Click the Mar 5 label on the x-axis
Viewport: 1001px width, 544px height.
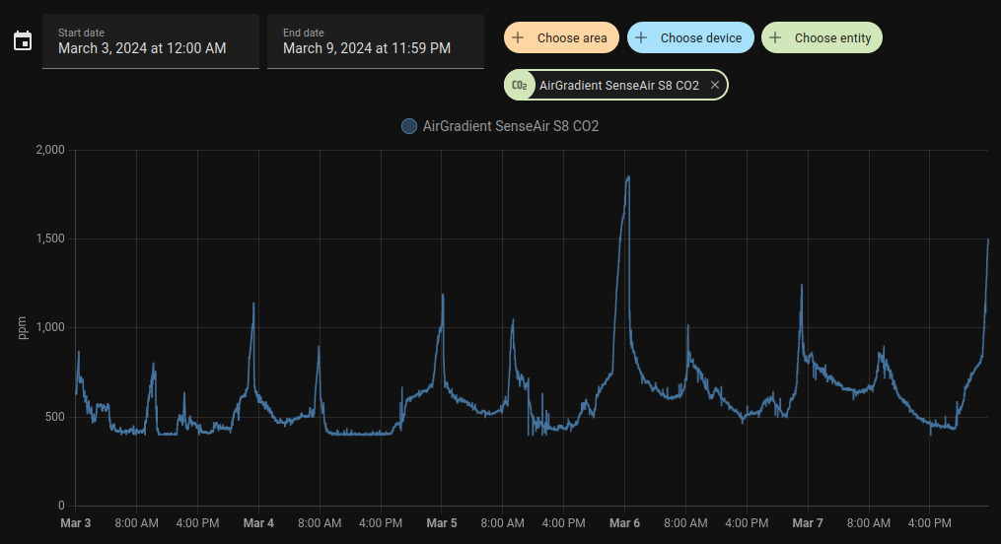[x=442, y=523]
